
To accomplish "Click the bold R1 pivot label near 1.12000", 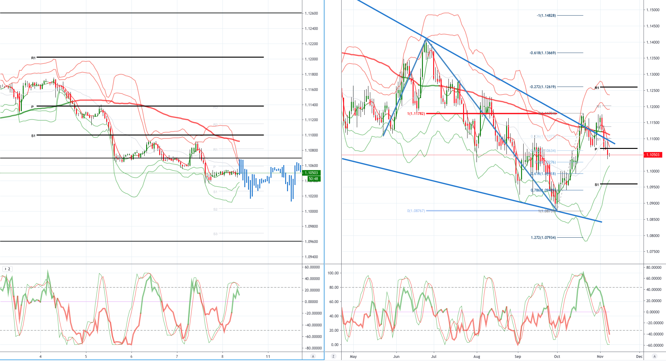I will click(x=33, y=58).
